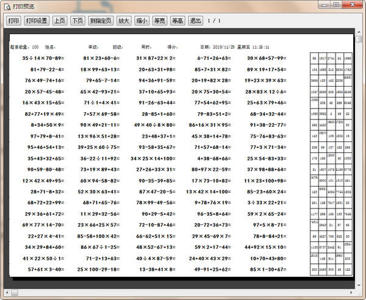Viewport: 366px width, 300px height.
Task: Go to next page with 下页
Action: tap(77, 20)
